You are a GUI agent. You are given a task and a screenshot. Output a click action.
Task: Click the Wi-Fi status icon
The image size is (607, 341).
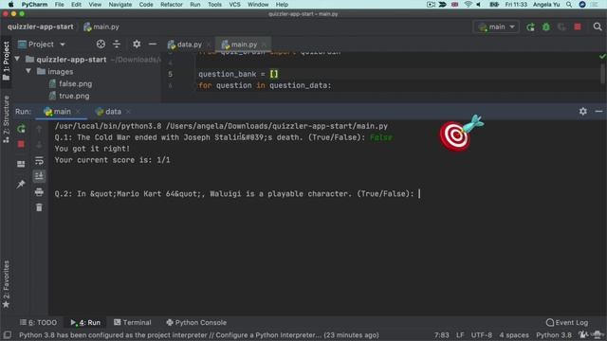pyautogui.click(x=468, y=5)
